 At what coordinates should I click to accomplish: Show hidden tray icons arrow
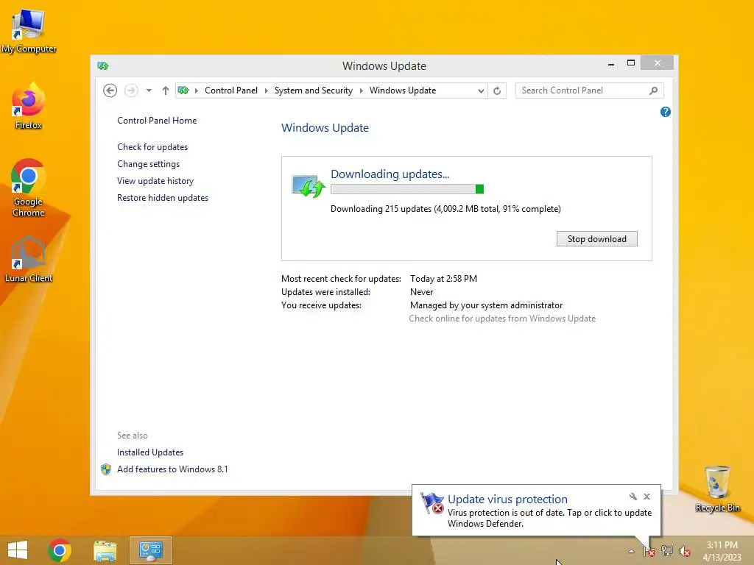click(x=631, y=551)
